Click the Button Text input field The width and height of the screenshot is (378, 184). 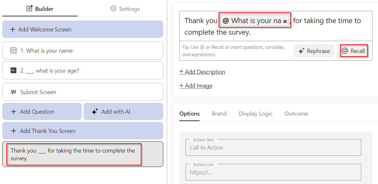273,148
